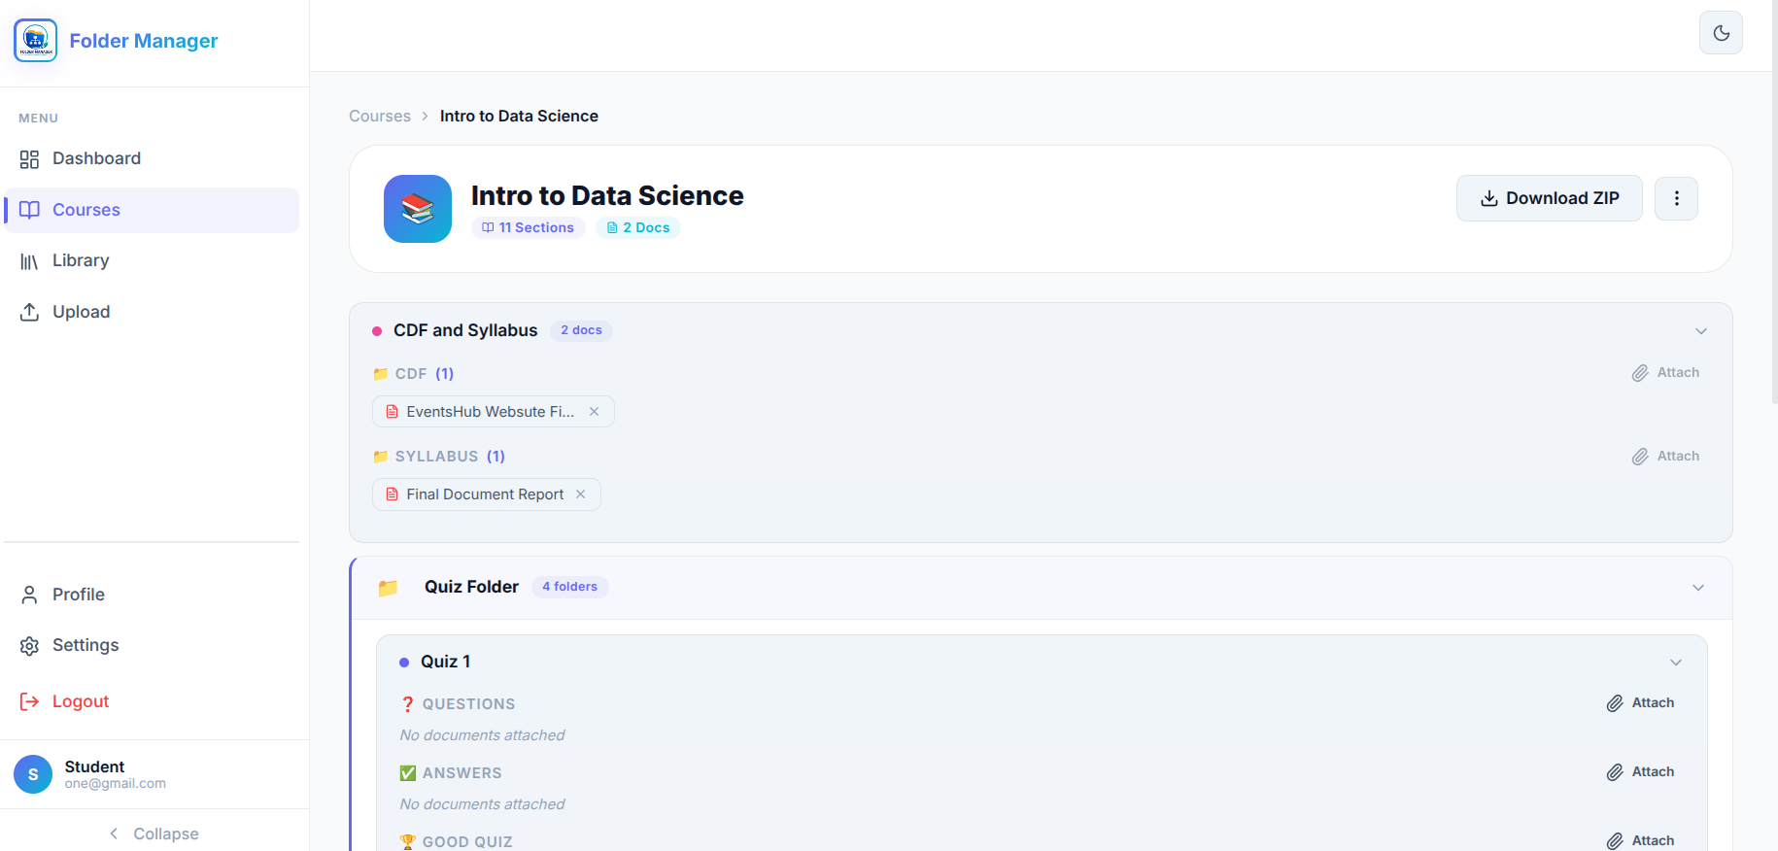Attach a document to the CDF folder
This screenshot has width=1778, height=851.
click(1665, 373)
